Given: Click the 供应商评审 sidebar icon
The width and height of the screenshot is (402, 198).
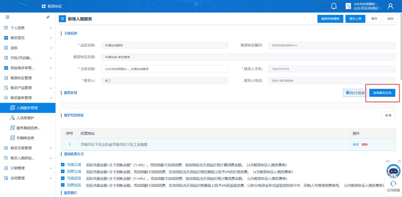Looking at the screenshot, I should point(6,68).
